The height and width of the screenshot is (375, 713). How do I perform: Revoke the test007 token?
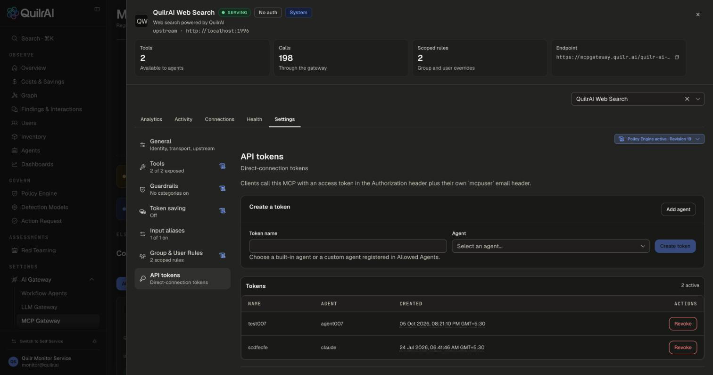pos(683,324)
